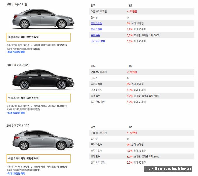Click 장기 저리 할부 label in 가솔린 table
This screenshot has height=176, width=198.
click(98, 102)
